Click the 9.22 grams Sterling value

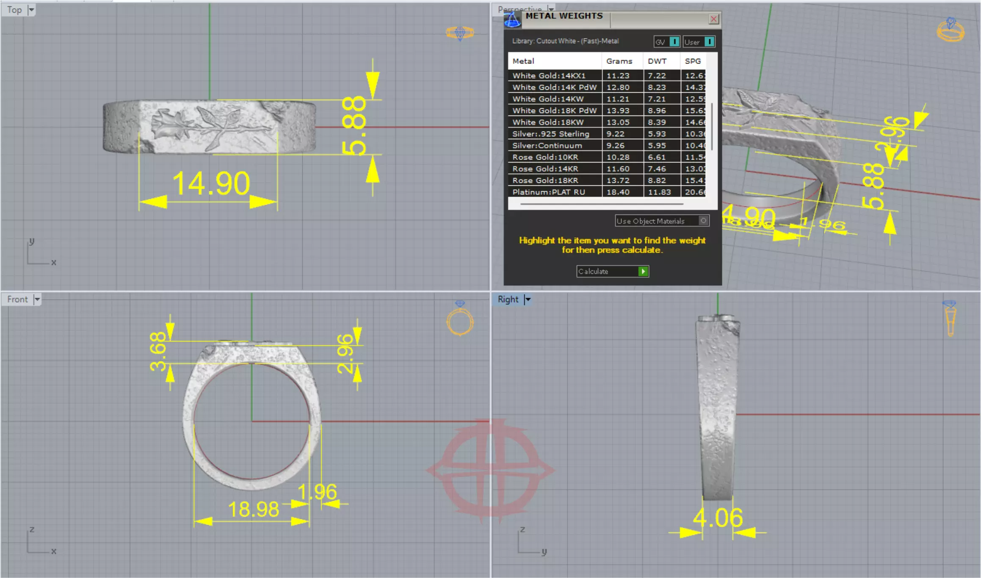click(616, 134)
